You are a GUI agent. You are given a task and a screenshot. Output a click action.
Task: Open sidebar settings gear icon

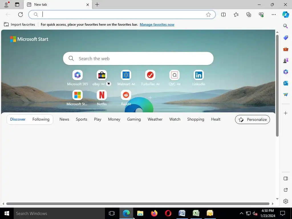[x=285, y=201]
